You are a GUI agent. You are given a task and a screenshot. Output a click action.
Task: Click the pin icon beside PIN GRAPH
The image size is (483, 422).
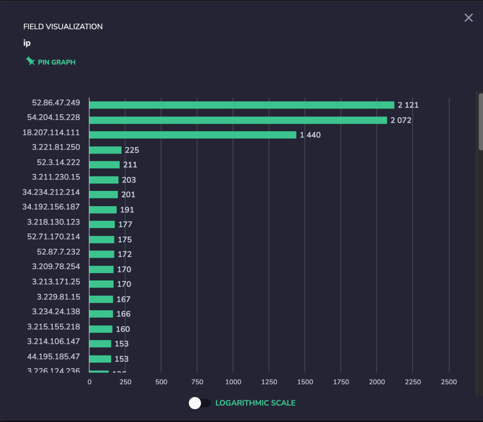coord(30,61)
